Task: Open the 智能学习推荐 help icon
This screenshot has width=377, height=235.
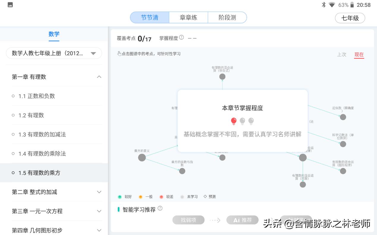Action: (x=160, y=208)
